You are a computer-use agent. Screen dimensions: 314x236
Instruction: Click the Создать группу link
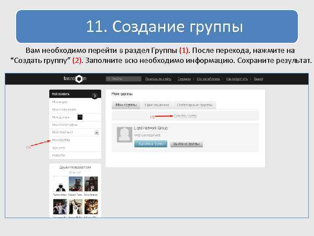coord(185,116)
